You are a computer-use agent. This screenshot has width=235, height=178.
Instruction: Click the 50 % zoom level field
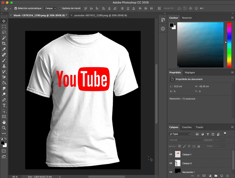15,177
